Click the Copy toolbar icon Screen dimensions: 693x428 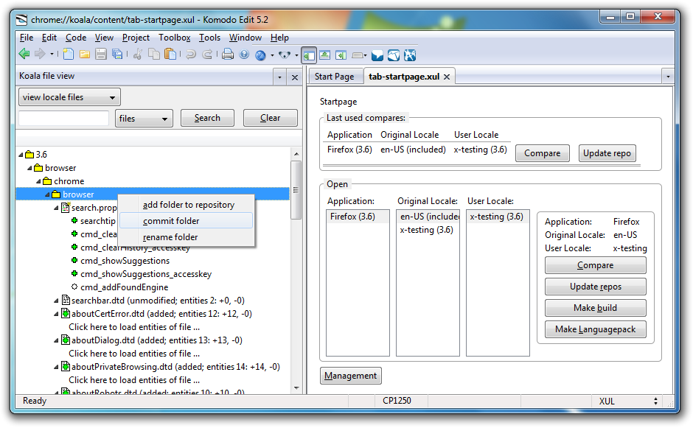pos(154,55)
